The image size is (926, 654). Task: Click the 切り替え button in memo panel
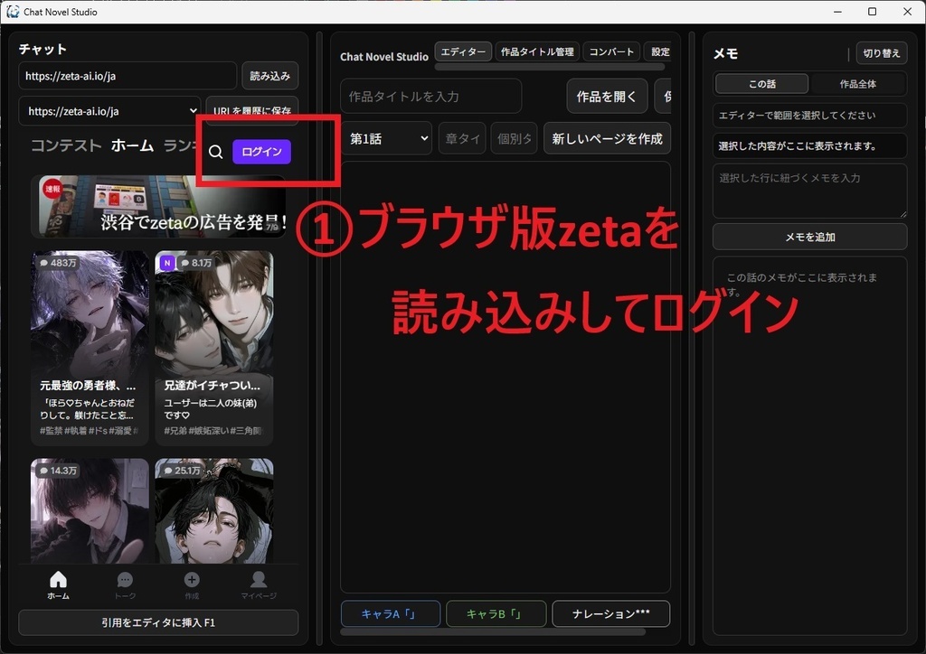click(x=882, y=53)
